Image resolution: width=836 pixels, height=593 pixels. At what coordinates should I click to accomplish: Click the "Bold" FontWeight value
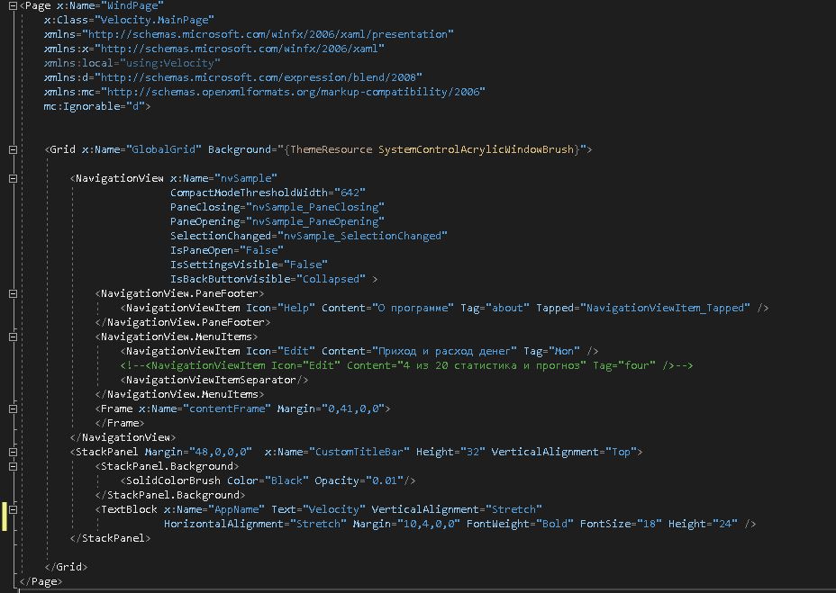[x=555, y=524]
